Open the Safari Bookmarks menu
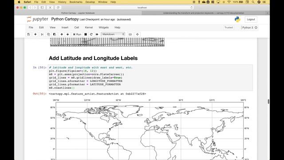 tap(76, 2)
